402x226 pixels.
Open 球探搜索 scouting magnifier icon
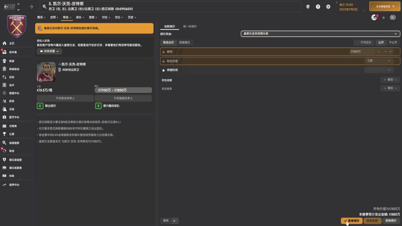(5, 143)
